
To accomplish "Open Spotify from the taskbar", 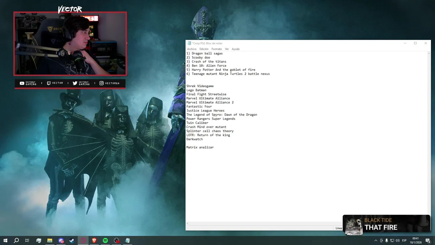I will click(x=105, y=241).
